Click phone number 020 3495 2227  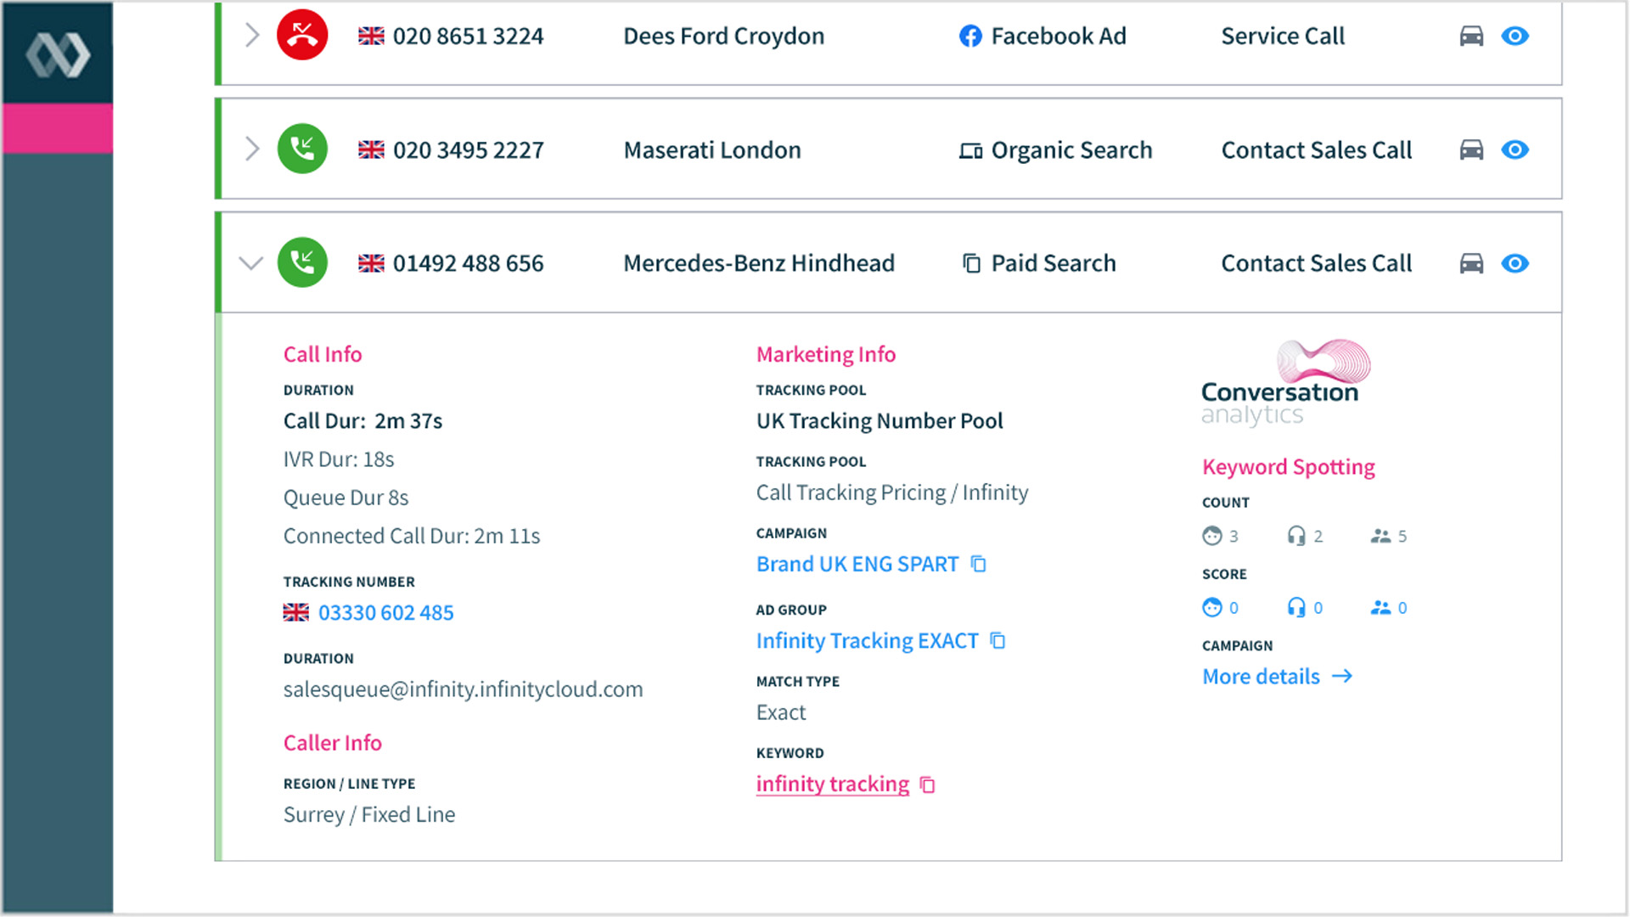tap(468, 150)
